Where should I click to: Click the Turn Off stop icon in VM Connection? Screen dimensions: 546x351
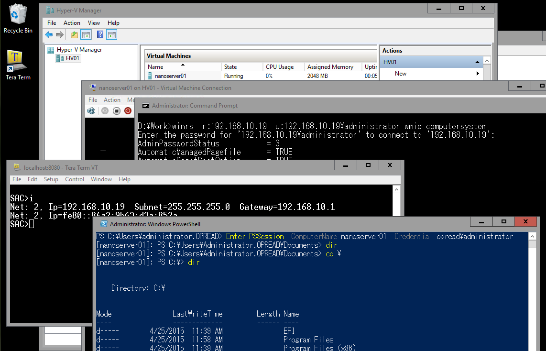click(x=117, y=111)
